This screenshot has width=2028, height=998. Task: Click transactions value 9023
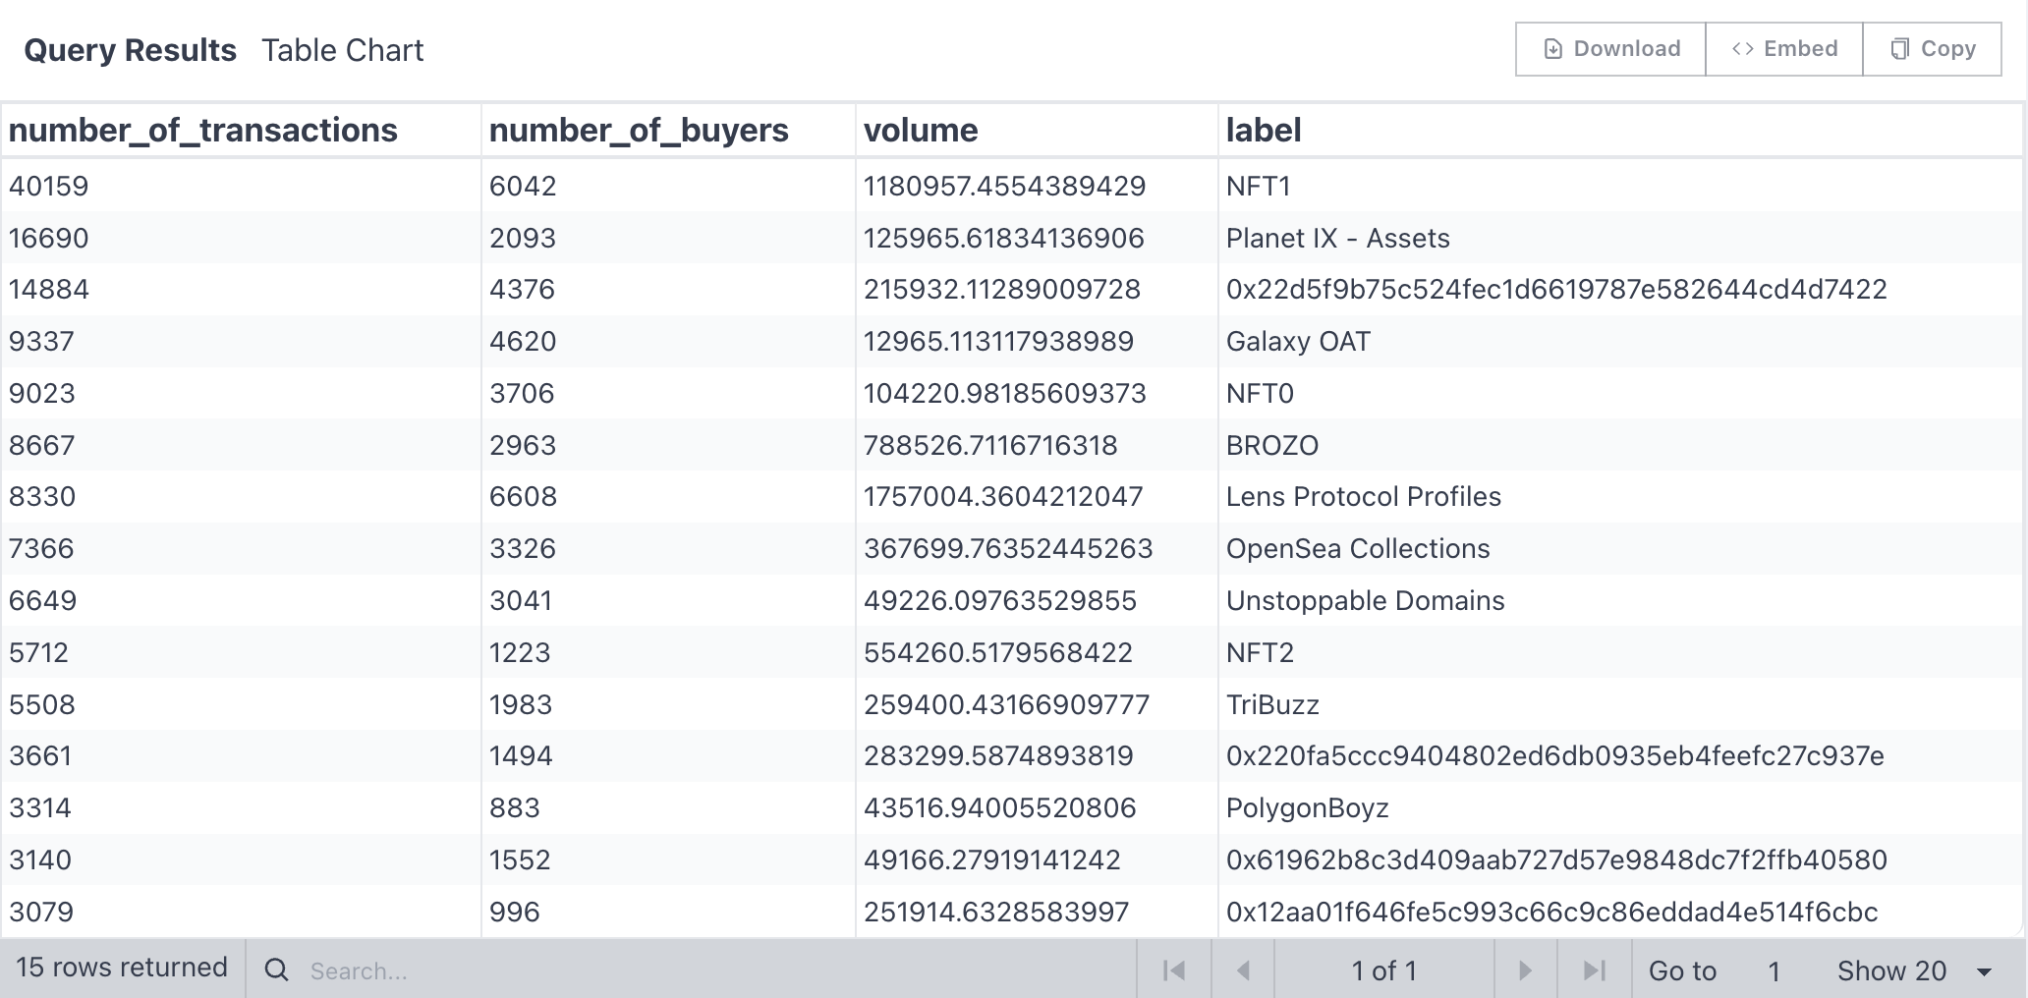click(41, 393)
